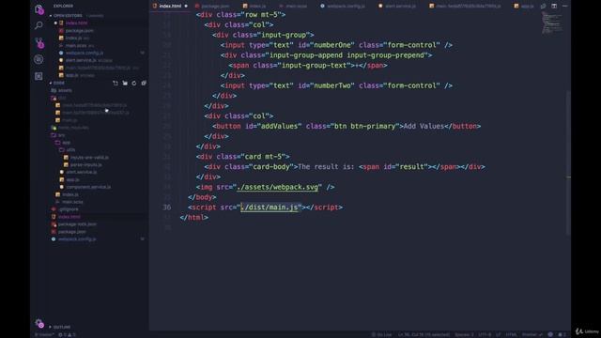Follow the ./assets/webpack.svg link in code
The width and height of the screenshot is (601, 338).
point(278,187)
